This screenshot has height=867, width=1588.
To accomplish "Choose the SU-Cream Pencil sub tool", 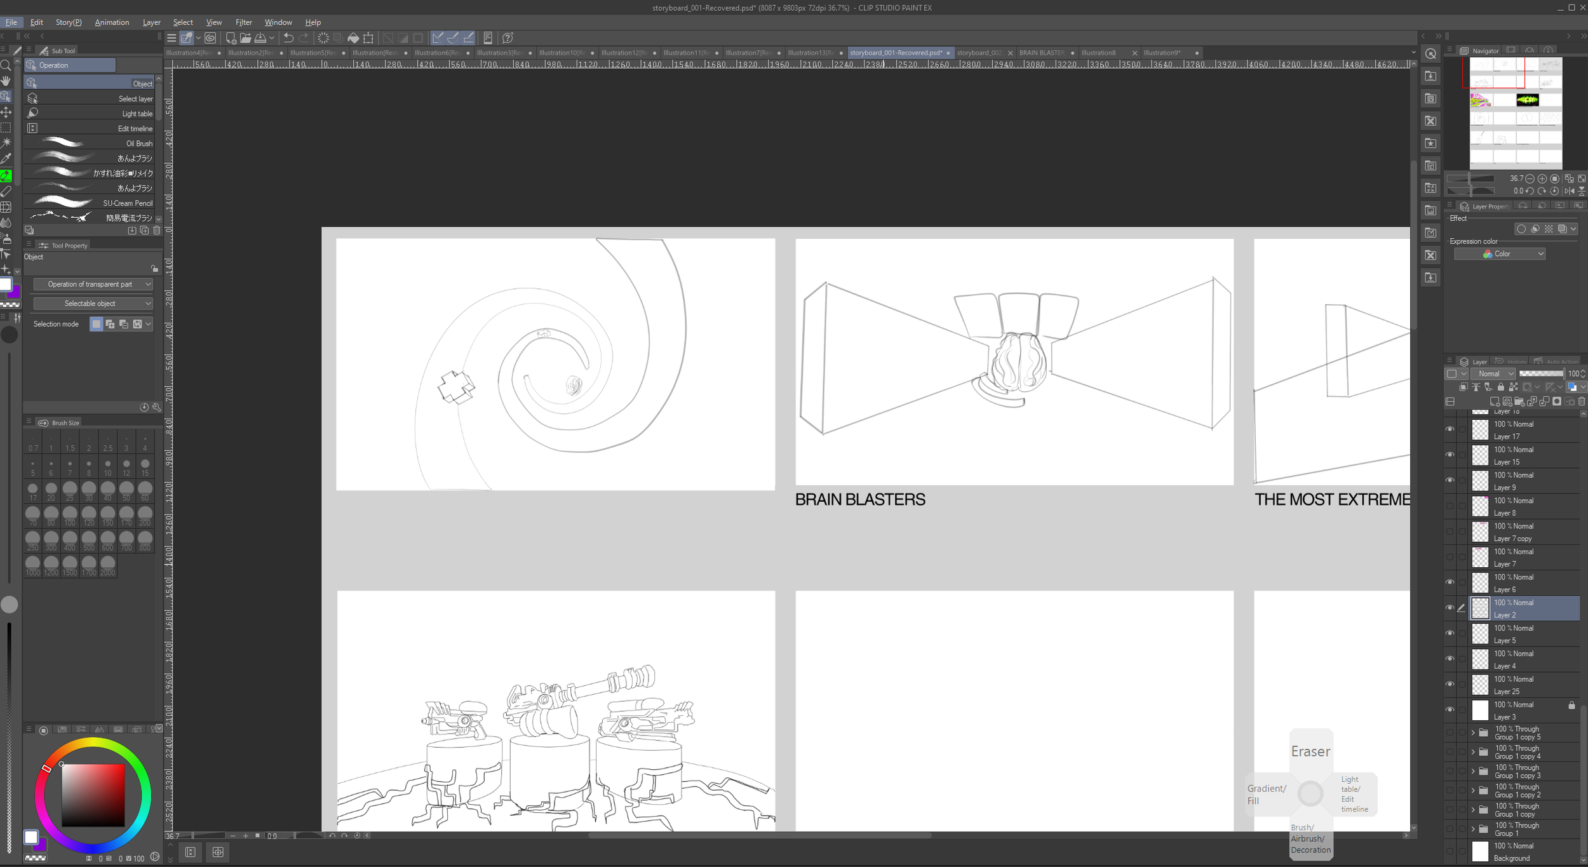I will coord(90,203).
